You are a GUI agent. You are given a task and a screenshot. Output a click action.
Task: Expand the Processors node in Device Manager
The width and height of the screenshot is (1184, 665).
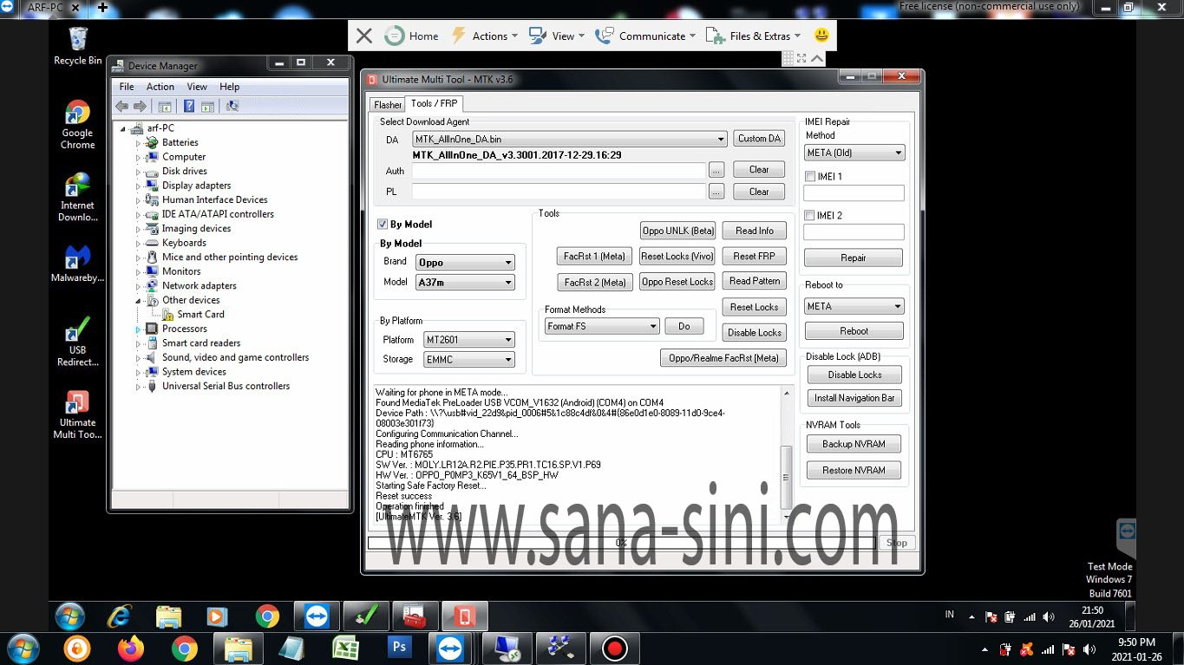click(x=138, y=329)
